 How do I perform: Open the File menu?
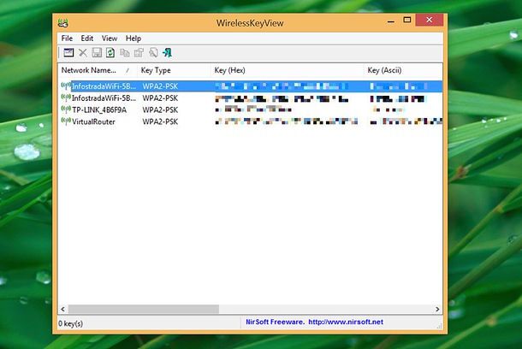tap(67, 38)
